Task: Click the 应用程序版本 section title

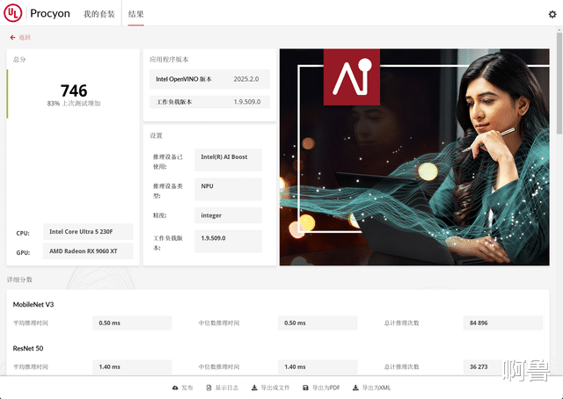Action: pyautogui.click(x=169, y=59)
